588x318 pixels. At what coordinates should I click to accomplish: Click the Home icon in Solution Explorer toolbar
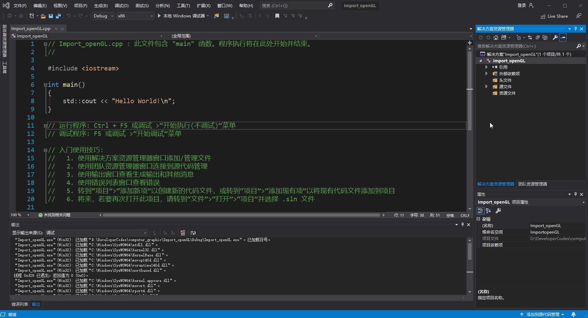pyautogui.click(x=496, y=37)
